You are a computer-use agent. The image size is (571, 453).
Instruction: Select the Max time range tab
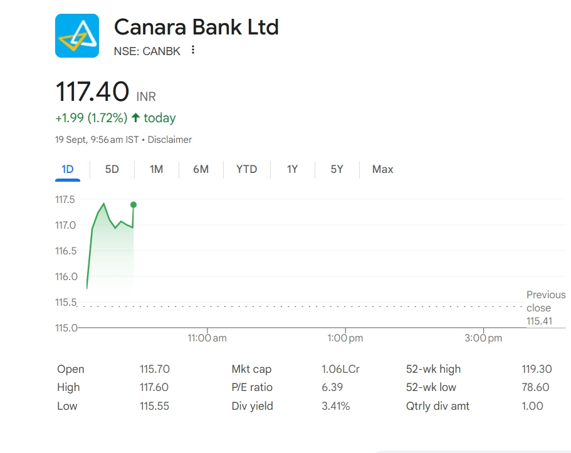click(x=382, y=169)
